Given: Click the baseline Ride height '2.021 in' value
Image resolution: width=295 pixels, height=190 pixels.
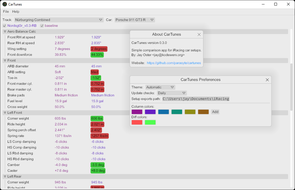Looking at the screenshot, I should (97, 124).
